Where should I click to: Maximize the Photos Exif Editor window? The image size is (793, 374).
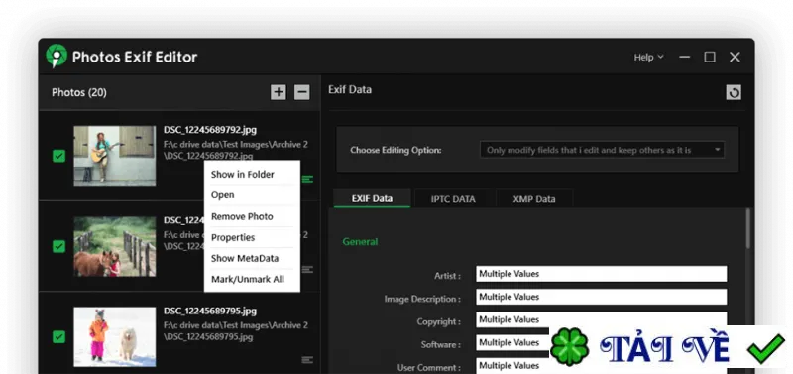pos(710,57)
